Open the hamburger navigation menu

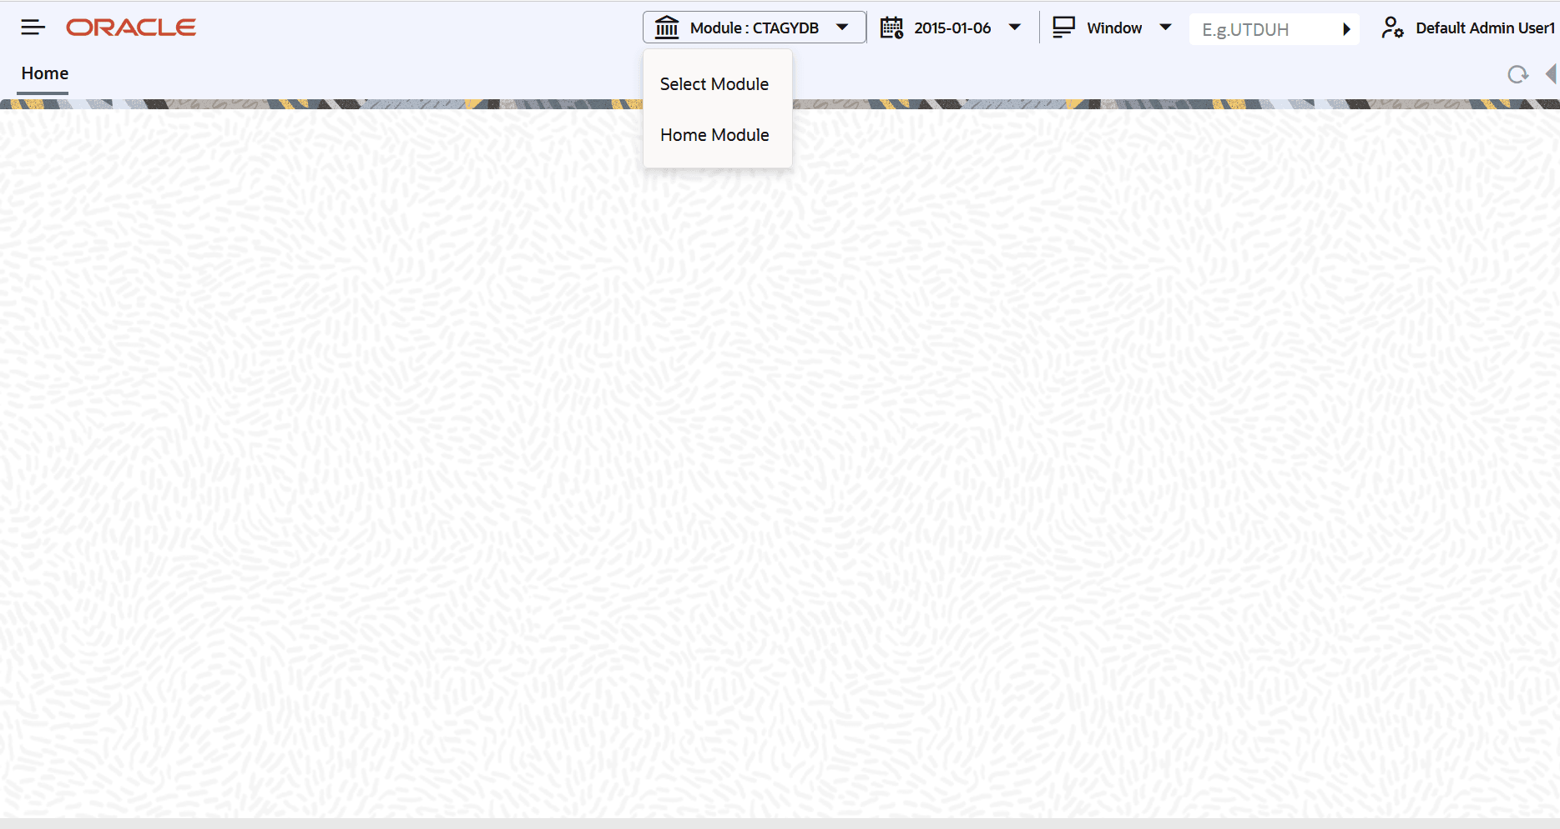(33, 28)
